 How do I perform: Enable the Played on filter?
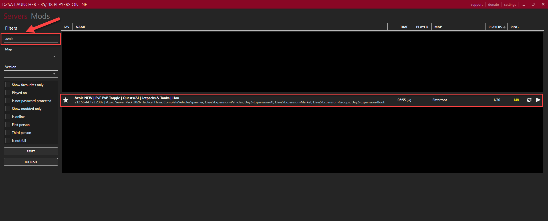coord(8,93)
